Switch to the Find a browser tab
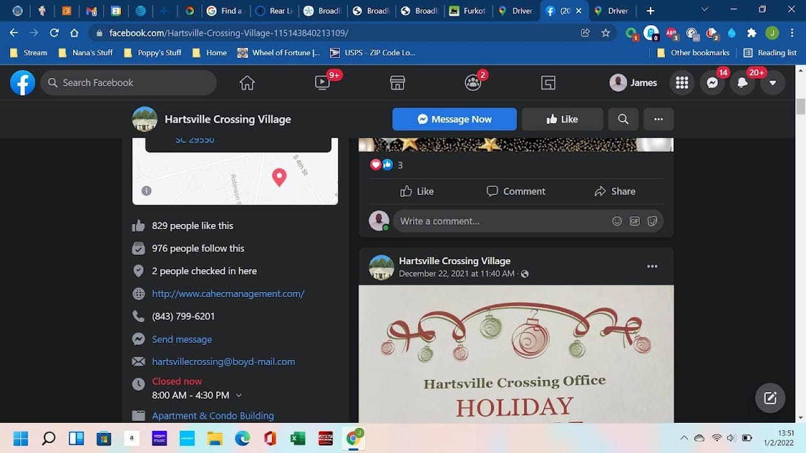The image size is (806, 453). tap(225, 11)
